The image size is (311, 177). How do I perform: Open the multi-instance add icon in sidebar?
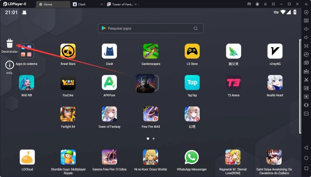[x=306, y=63]
